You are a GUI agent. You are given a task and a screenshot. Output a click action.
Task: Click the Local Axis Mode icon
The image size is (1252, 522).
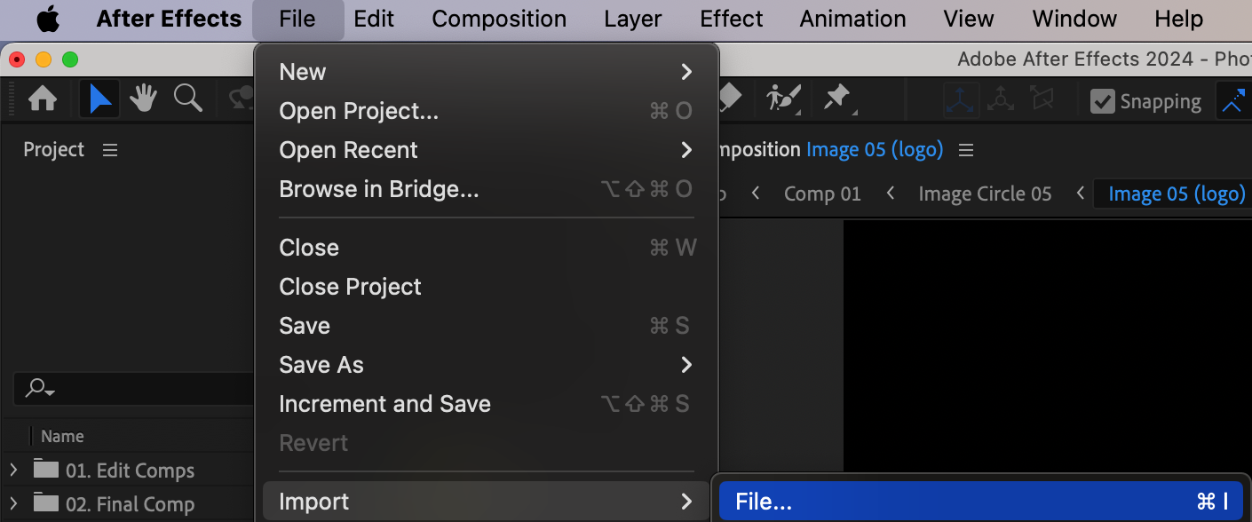point(961,99)
